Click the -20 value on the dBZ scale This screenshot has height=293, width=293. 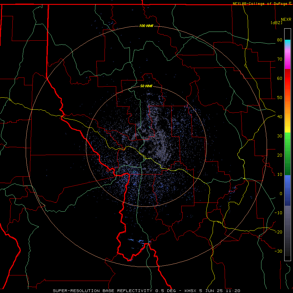coord(278,232)
